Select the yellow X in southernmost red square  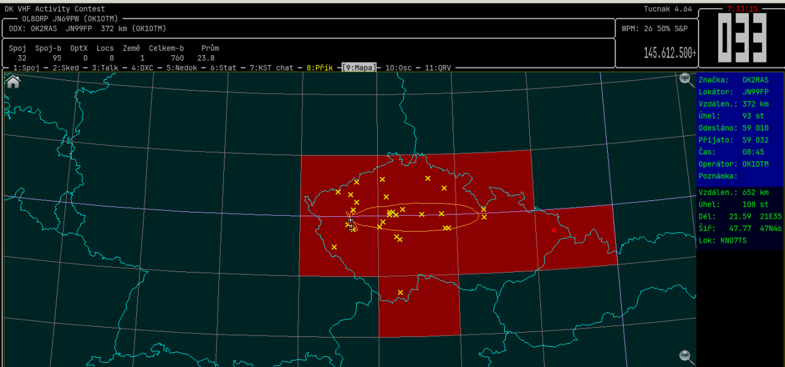click(x=400, y=292)
